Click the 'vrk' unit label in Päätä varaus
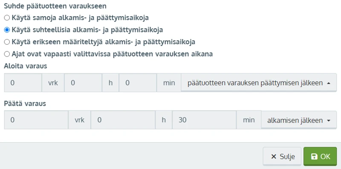The width and height of the screenshot is (341, 169). click(x=80, y=120)
